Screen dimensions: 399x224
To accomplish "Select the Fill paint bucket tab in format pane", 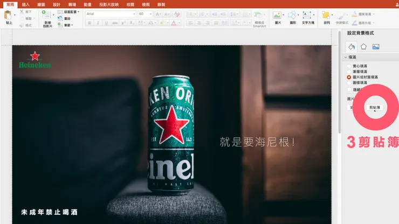I will pyautogui.click(x=352, y=47).
